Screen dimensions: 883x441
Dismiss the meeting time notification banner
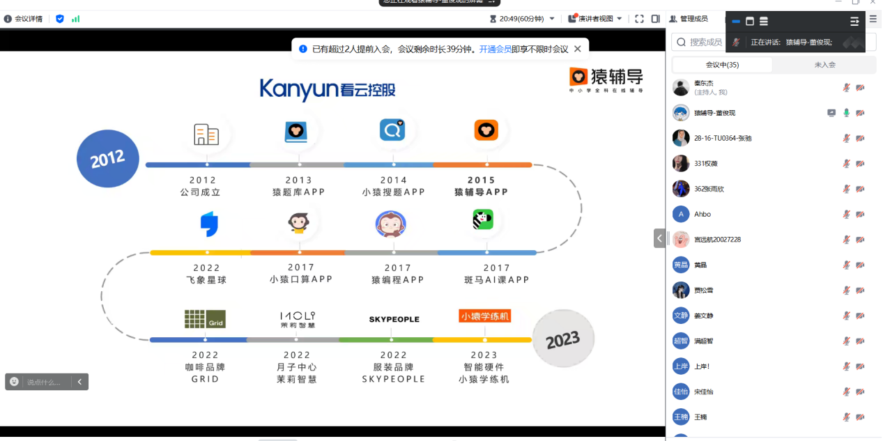577,49
